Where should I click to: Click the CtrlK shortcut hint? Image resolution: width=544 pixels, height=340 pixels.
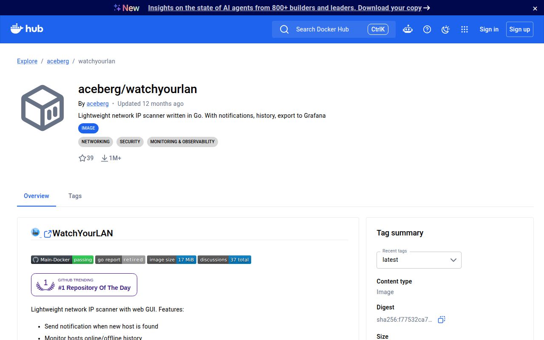tap(378, 29)
